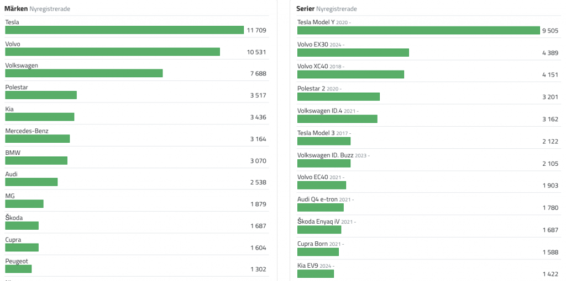Click the green bar for Volkswagen brand
This screenshot has width=566, height=281.
[x=84, y=73]
